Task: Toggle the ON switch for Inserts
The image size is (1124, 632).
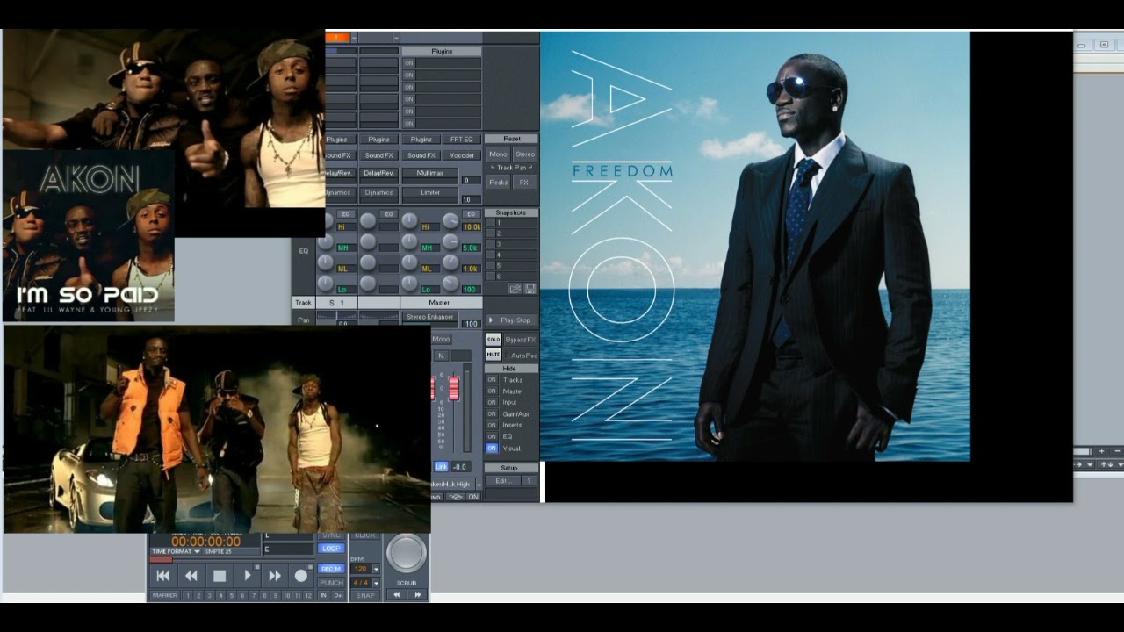Action: click(492, 425)
